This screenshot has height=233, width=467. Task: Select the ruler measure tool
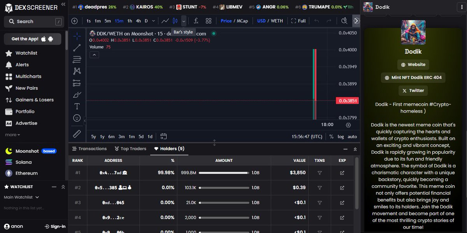[77, 134]
